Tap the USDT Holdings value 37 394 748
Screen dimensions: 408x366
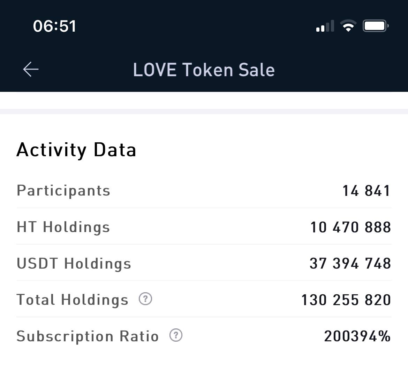(x=350, y=263)
